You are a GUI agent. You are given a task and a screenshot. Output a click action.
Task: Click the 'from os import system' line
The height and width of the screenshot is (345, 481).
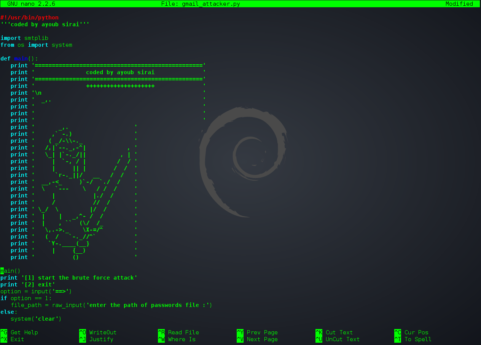[x=36, y=45]
